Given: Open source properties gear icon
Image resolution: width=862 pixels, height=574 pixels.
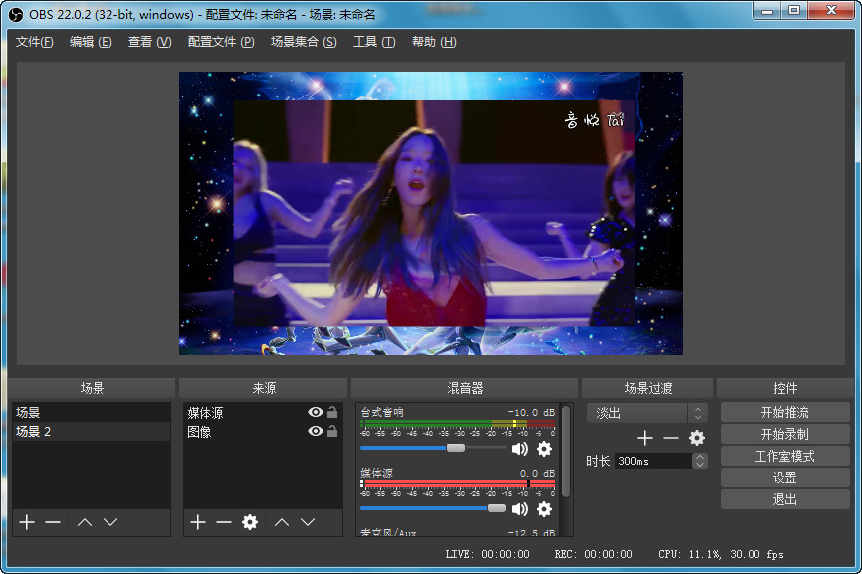Looking at the screenshot, I should [x=250, y=522].
